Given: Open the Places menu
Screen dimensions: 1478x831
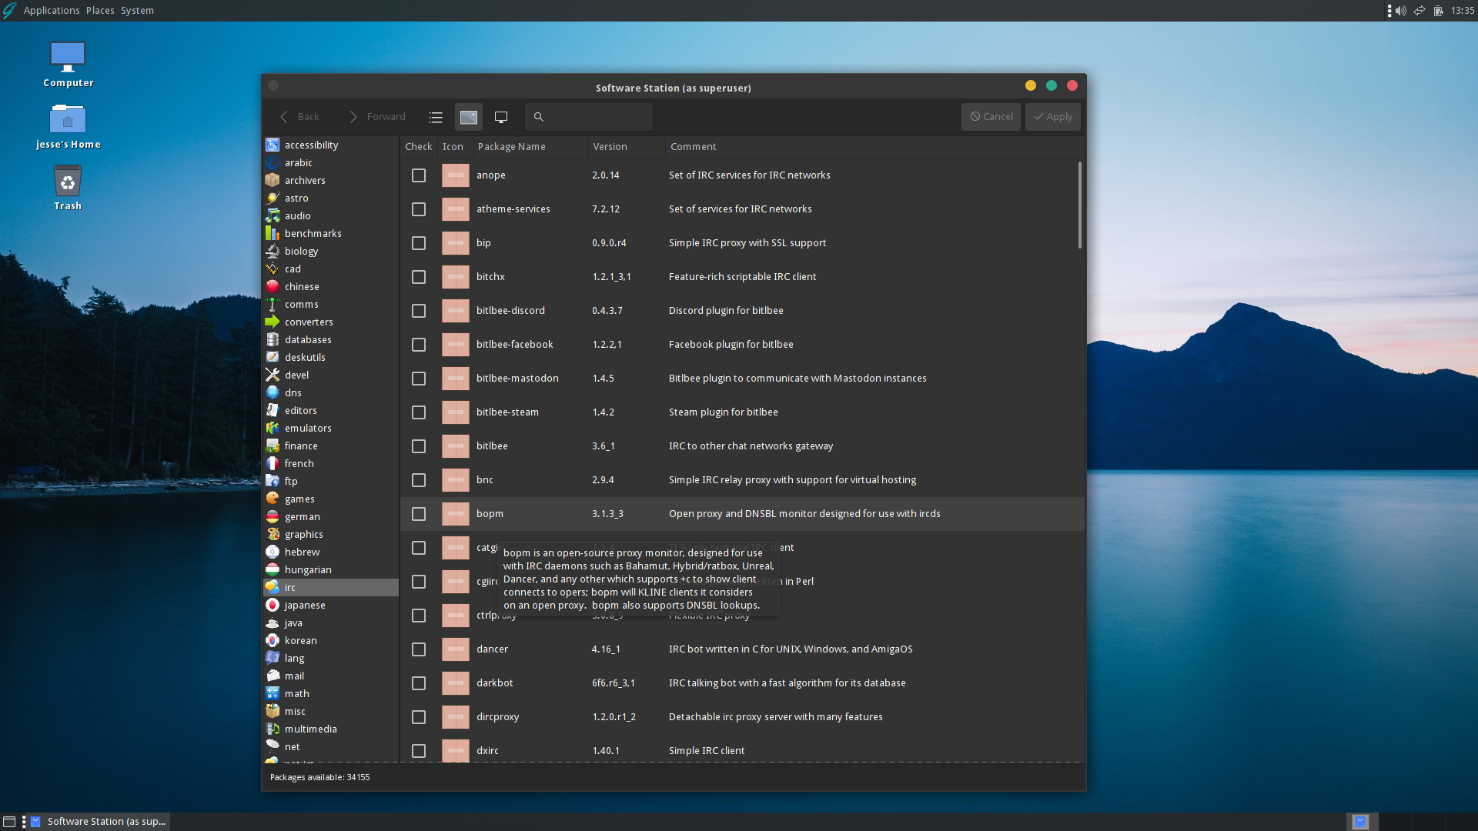Looking at the screenshot, I should (100, 10).
